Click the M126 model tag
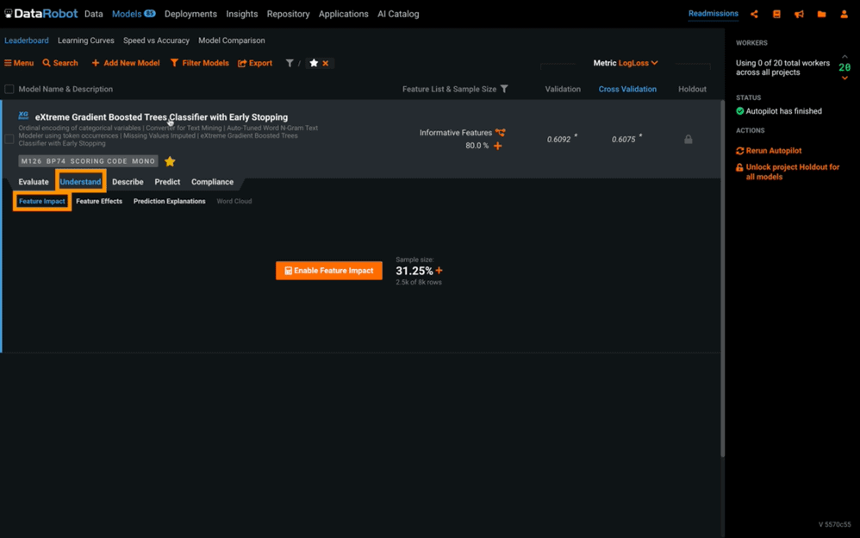 pos(31,161)
